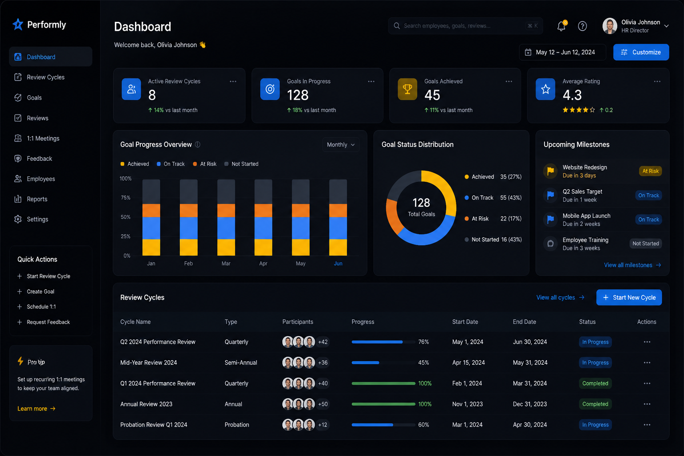Open actions menu for Q2 2024 Performance Review
This screenshot has height=456, width=684.
click(647, 342)
